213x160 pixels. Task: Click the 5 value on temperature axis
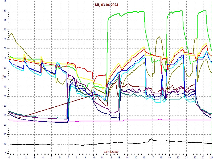(x=6, y=153)
